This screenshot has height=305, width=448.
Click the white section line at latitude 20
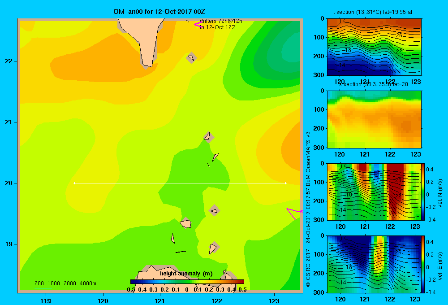pos(180,183)
